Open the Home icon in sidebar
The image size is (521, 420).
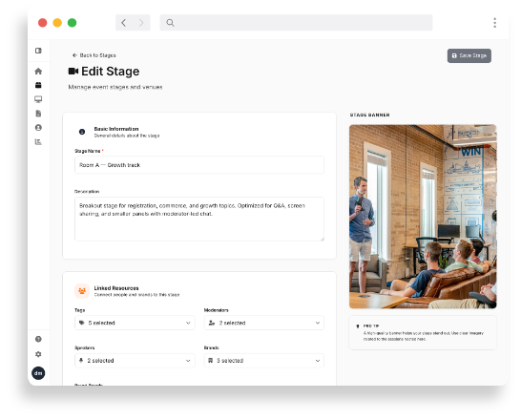[x=38, y=71]
